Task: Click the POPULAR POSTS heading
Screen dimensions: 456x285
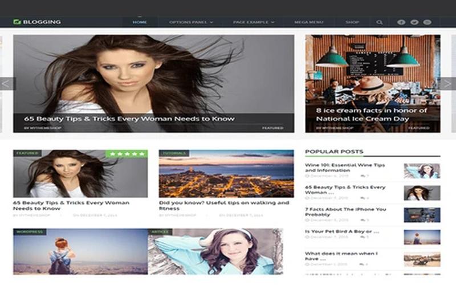Action: pyautogui.click(x=334, y=152)
